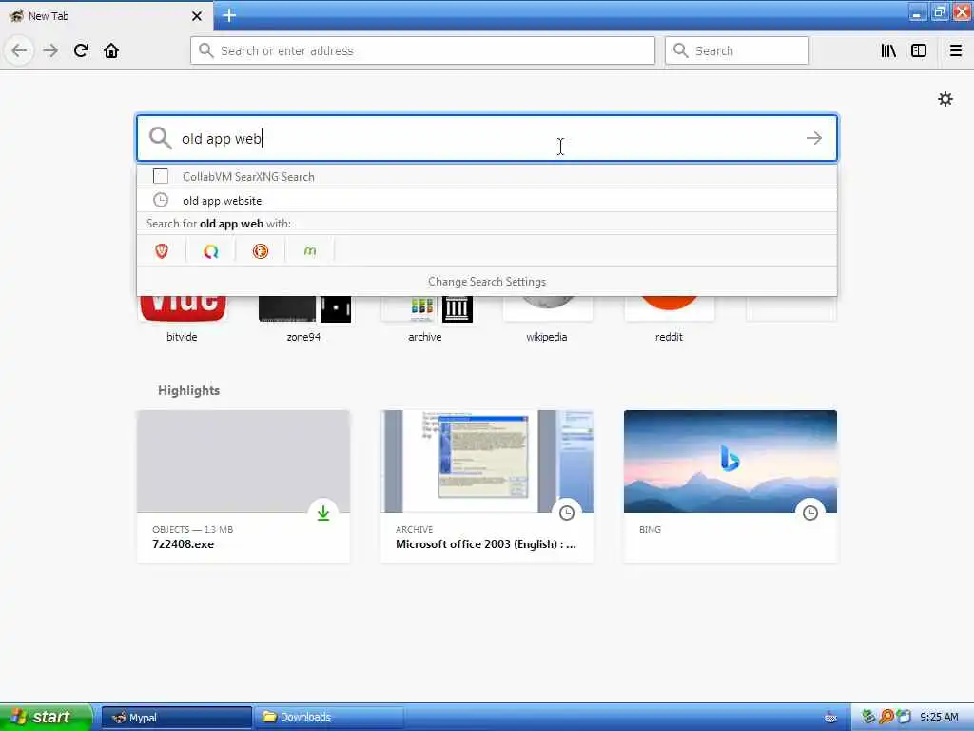Click the system tray clock 9:25 AM
Screen dimensions: 974x731
[939, 717]
